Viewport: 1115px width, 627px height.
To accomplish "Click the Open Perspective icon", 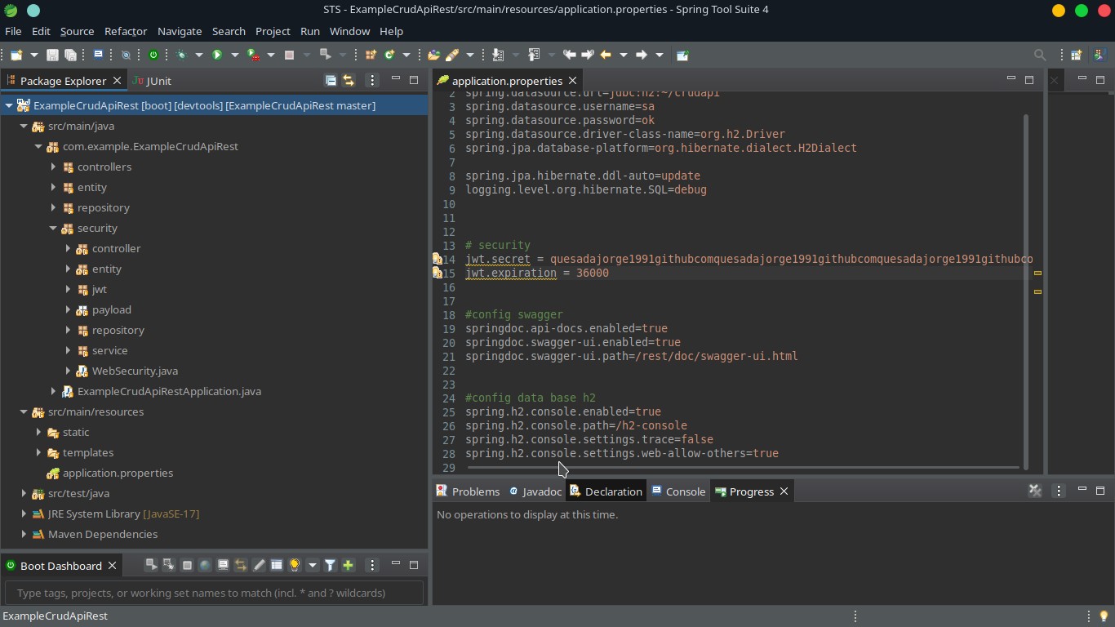I will (x=1077, y=55).
